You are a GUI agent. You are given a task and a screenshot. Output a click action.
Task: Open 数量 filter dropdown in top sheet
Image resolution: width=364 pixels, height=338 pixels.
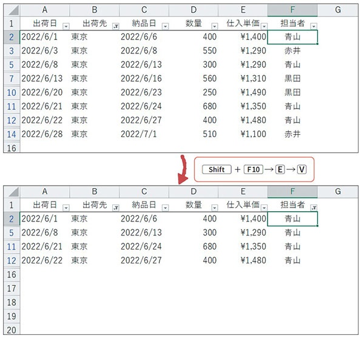pyautogui.click(x=215, y=27)
